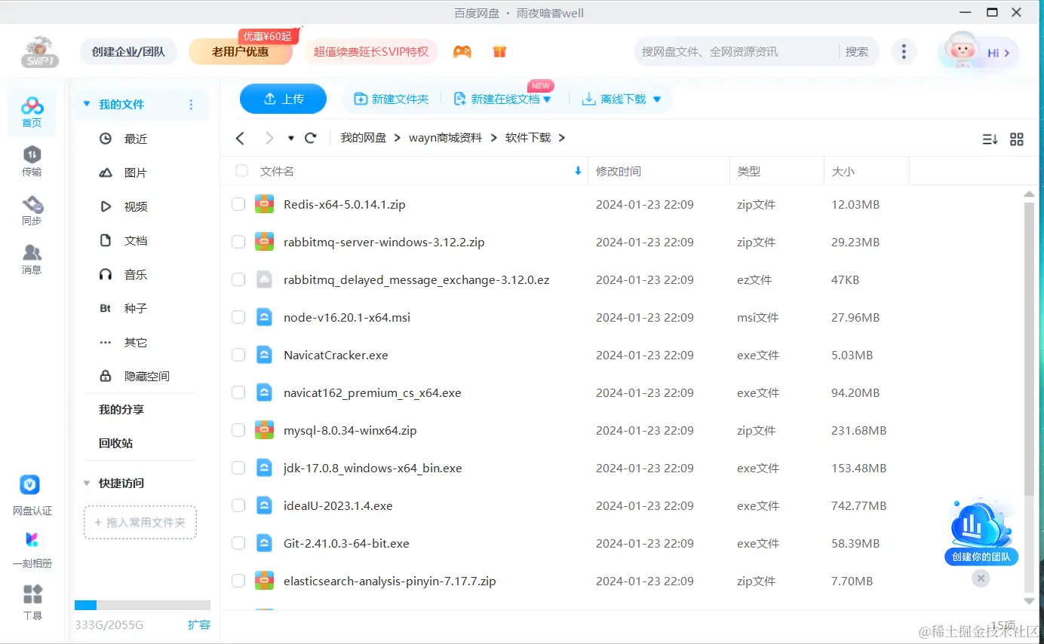Screen dimensions: 1044x644
Task: Click the 创建你的团队 cloud widget
Action: [x=981, y=532]
